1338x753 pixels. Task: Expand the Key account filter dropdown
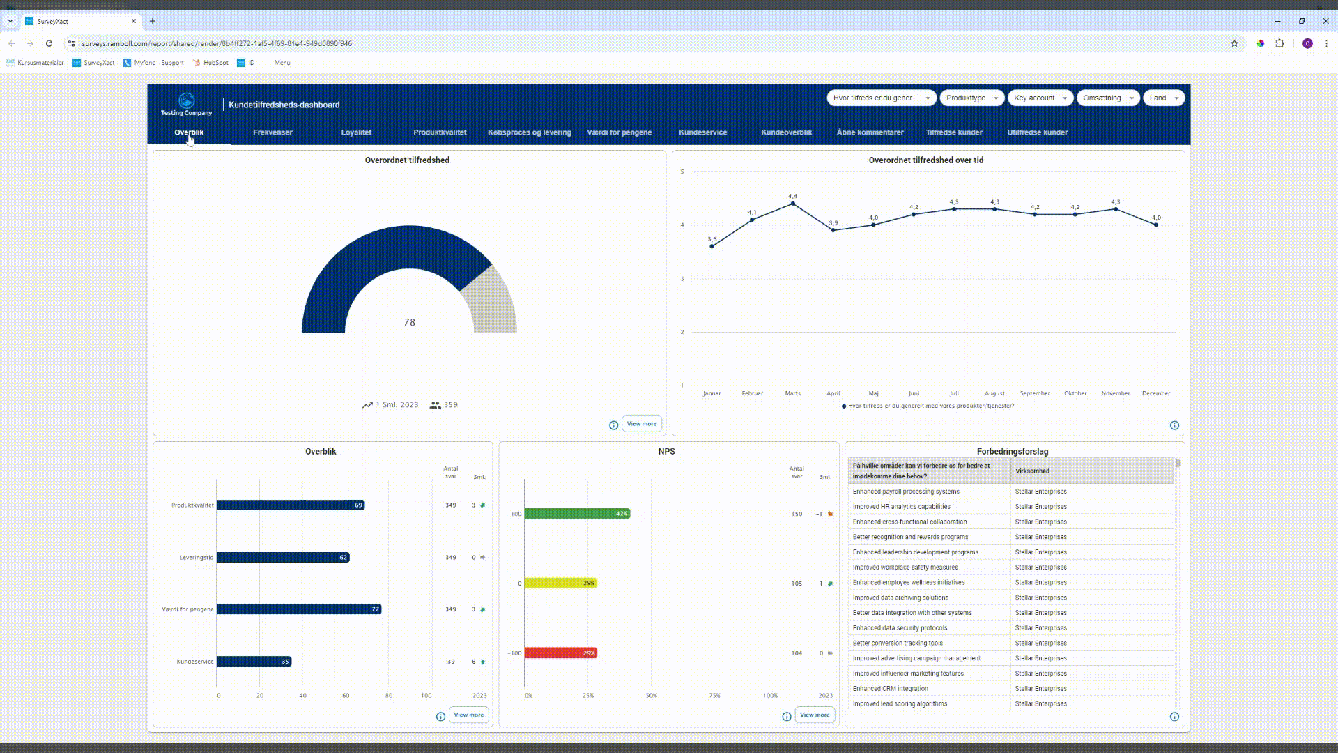pyautogui.click(x=1040, y=98)
